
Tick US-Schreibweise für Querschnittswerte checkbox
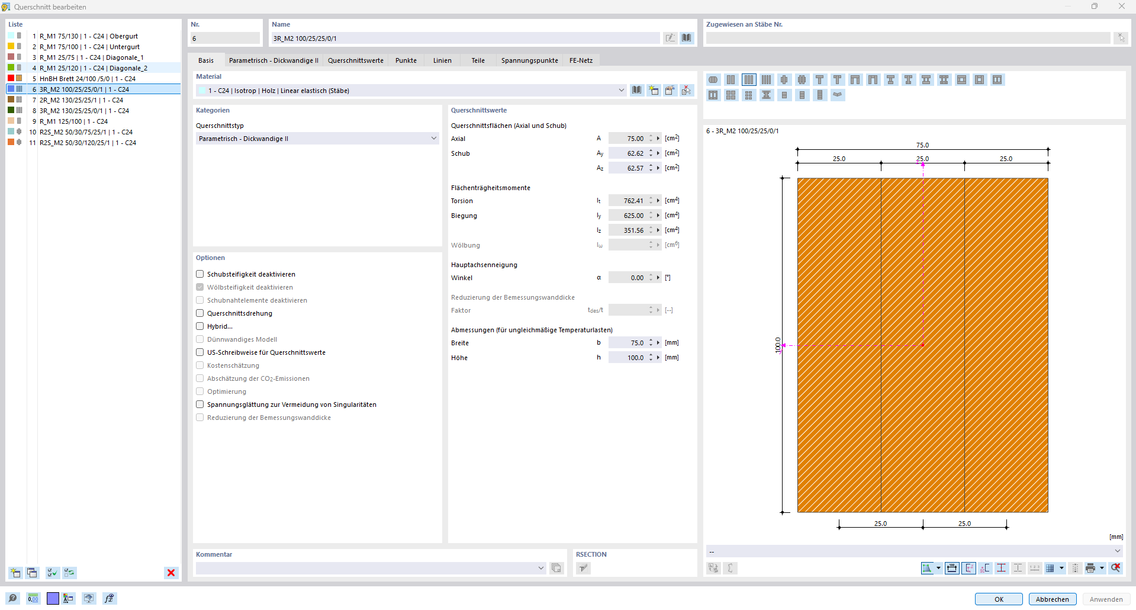(200, 352)
